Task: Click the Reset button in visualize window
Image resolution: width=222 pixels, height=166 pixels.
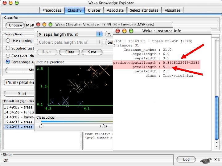Action: click(x=47, y=52)
